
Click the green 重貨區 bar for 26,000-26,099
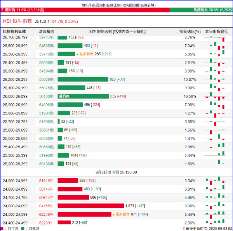83,96
